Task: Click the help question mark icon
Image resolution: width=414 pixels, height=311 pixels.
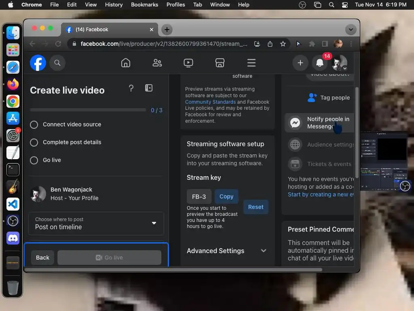Action: (x=131, y=88)
